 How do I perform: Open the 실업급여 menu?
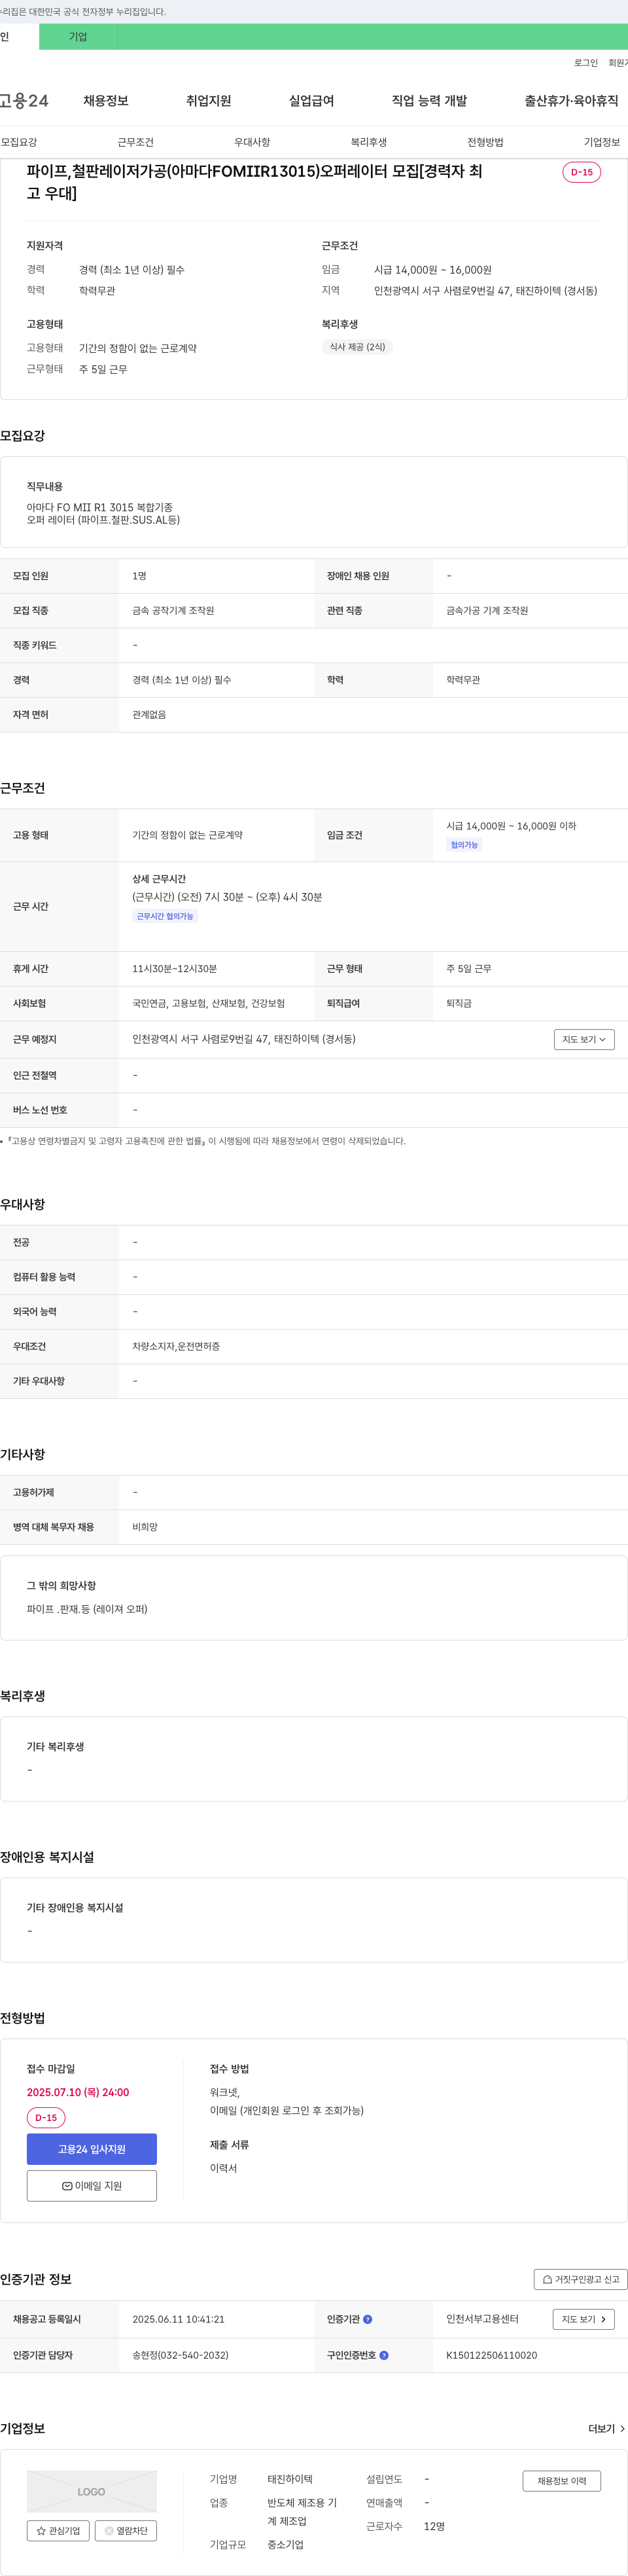[311, 100]
